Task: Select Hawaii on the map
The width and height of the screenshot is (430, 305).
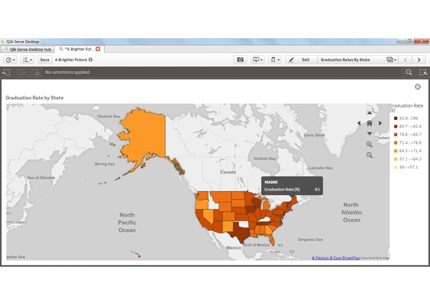Action: pyautogui.click(x=139, y=256)
